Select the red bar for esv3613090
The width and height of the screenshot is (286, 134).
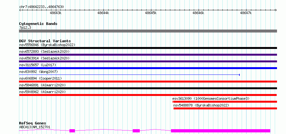(x=225, y=102)
